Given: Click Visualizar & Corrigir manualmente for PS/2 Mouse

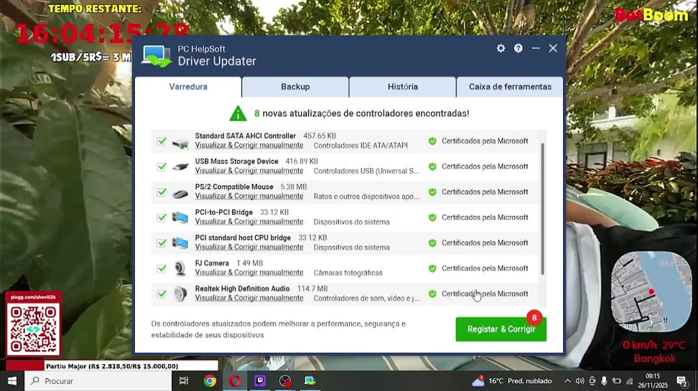Looking at the screenshot, I should click(x=249, y=197).
